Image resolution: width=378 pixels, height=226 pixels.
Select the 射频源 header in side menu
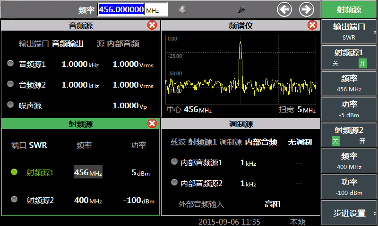tap(350, 9)
